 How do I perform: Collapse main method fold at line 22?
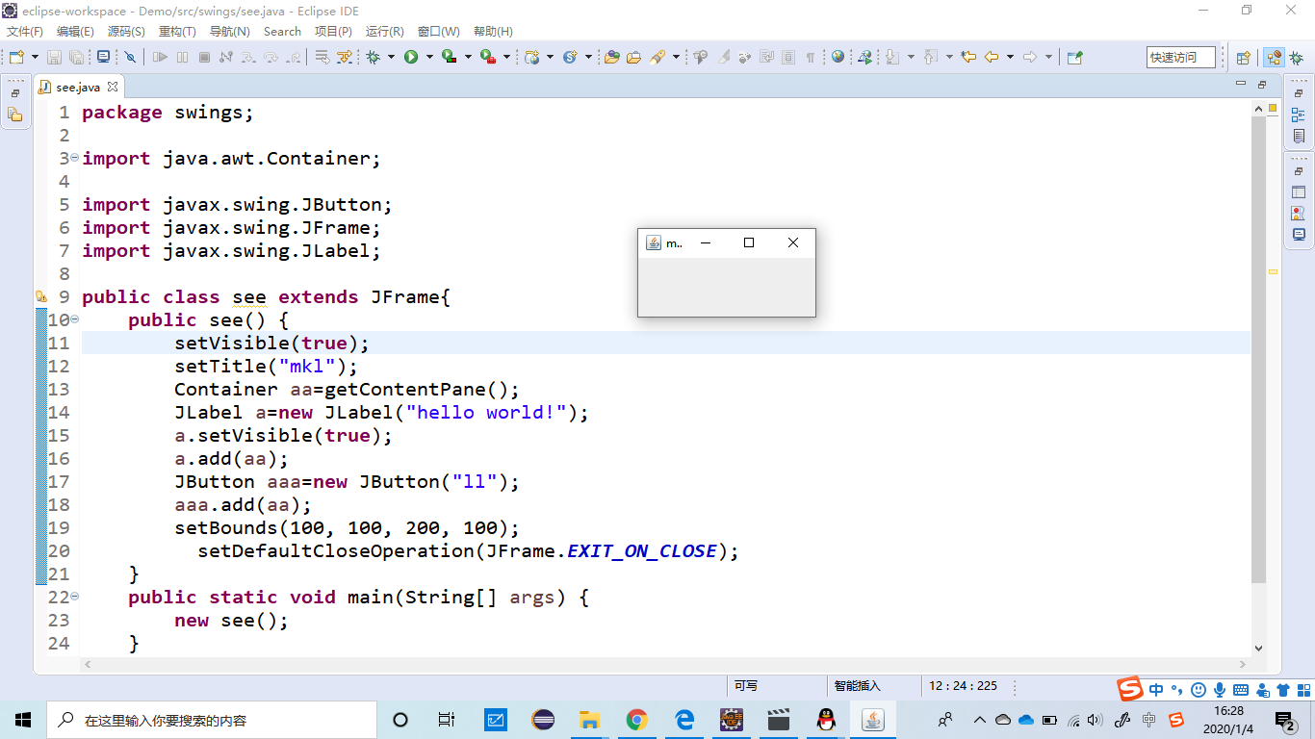[74, 597]
